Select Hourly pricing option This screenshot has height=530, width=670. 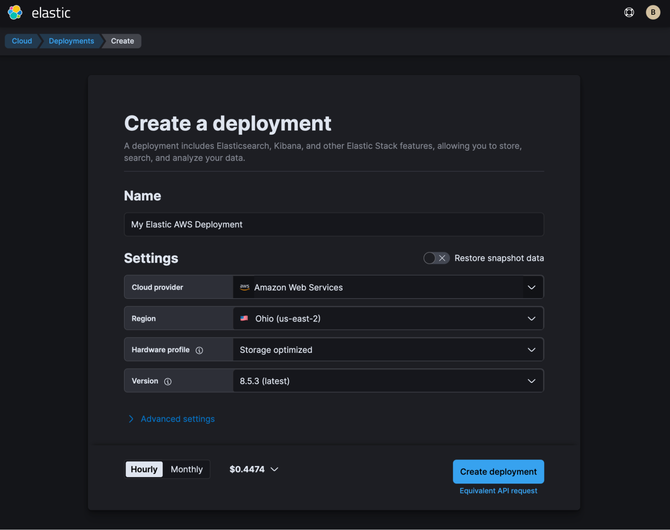144,469
